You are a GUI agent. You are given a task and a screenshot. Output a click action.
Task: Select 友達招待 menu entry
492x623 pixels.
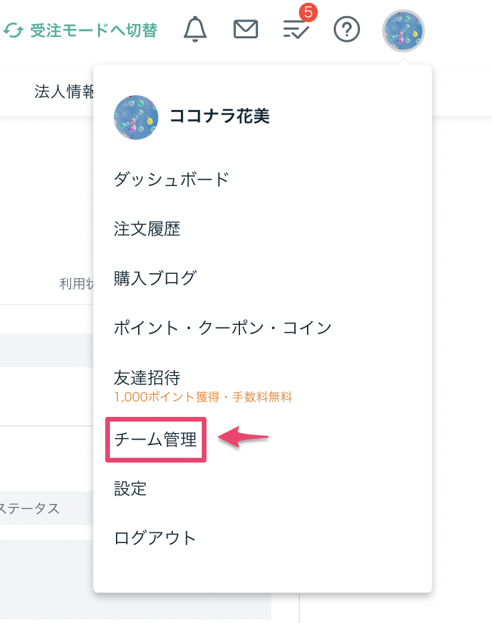[x=147, y=377]
